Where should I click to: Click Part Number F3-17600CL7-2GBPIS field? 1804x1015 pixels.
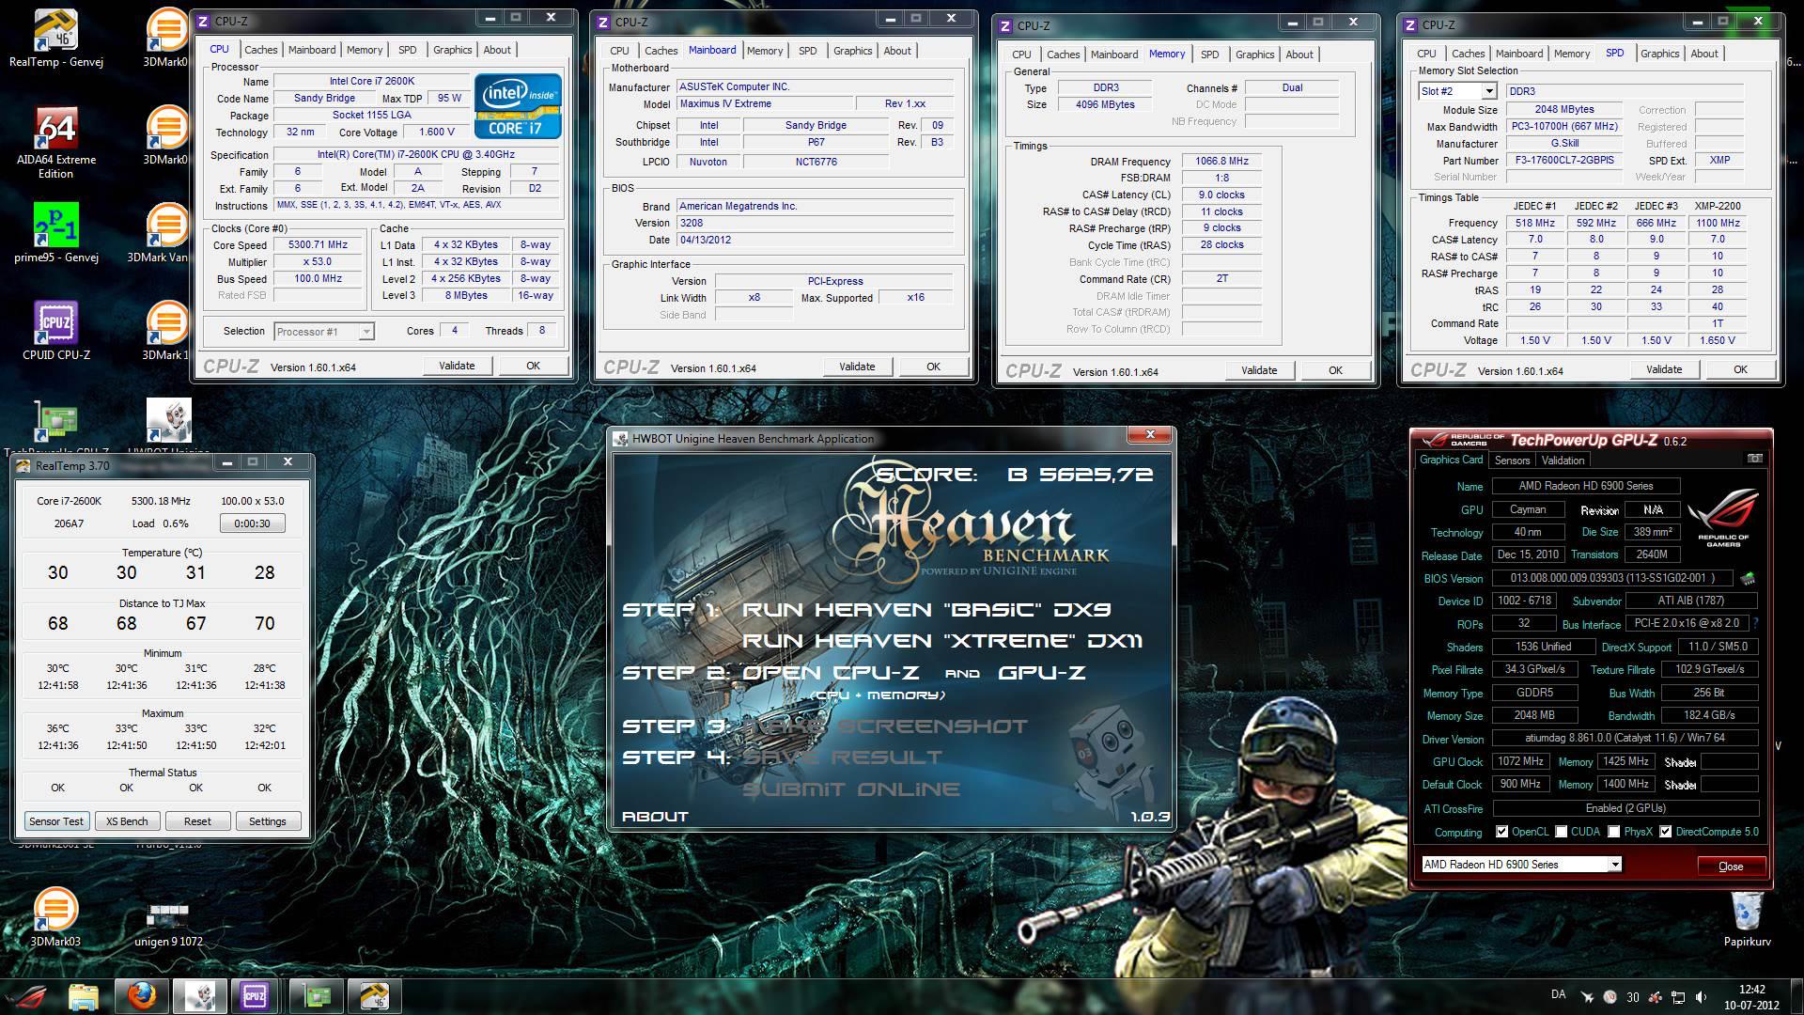[1564, 160]
